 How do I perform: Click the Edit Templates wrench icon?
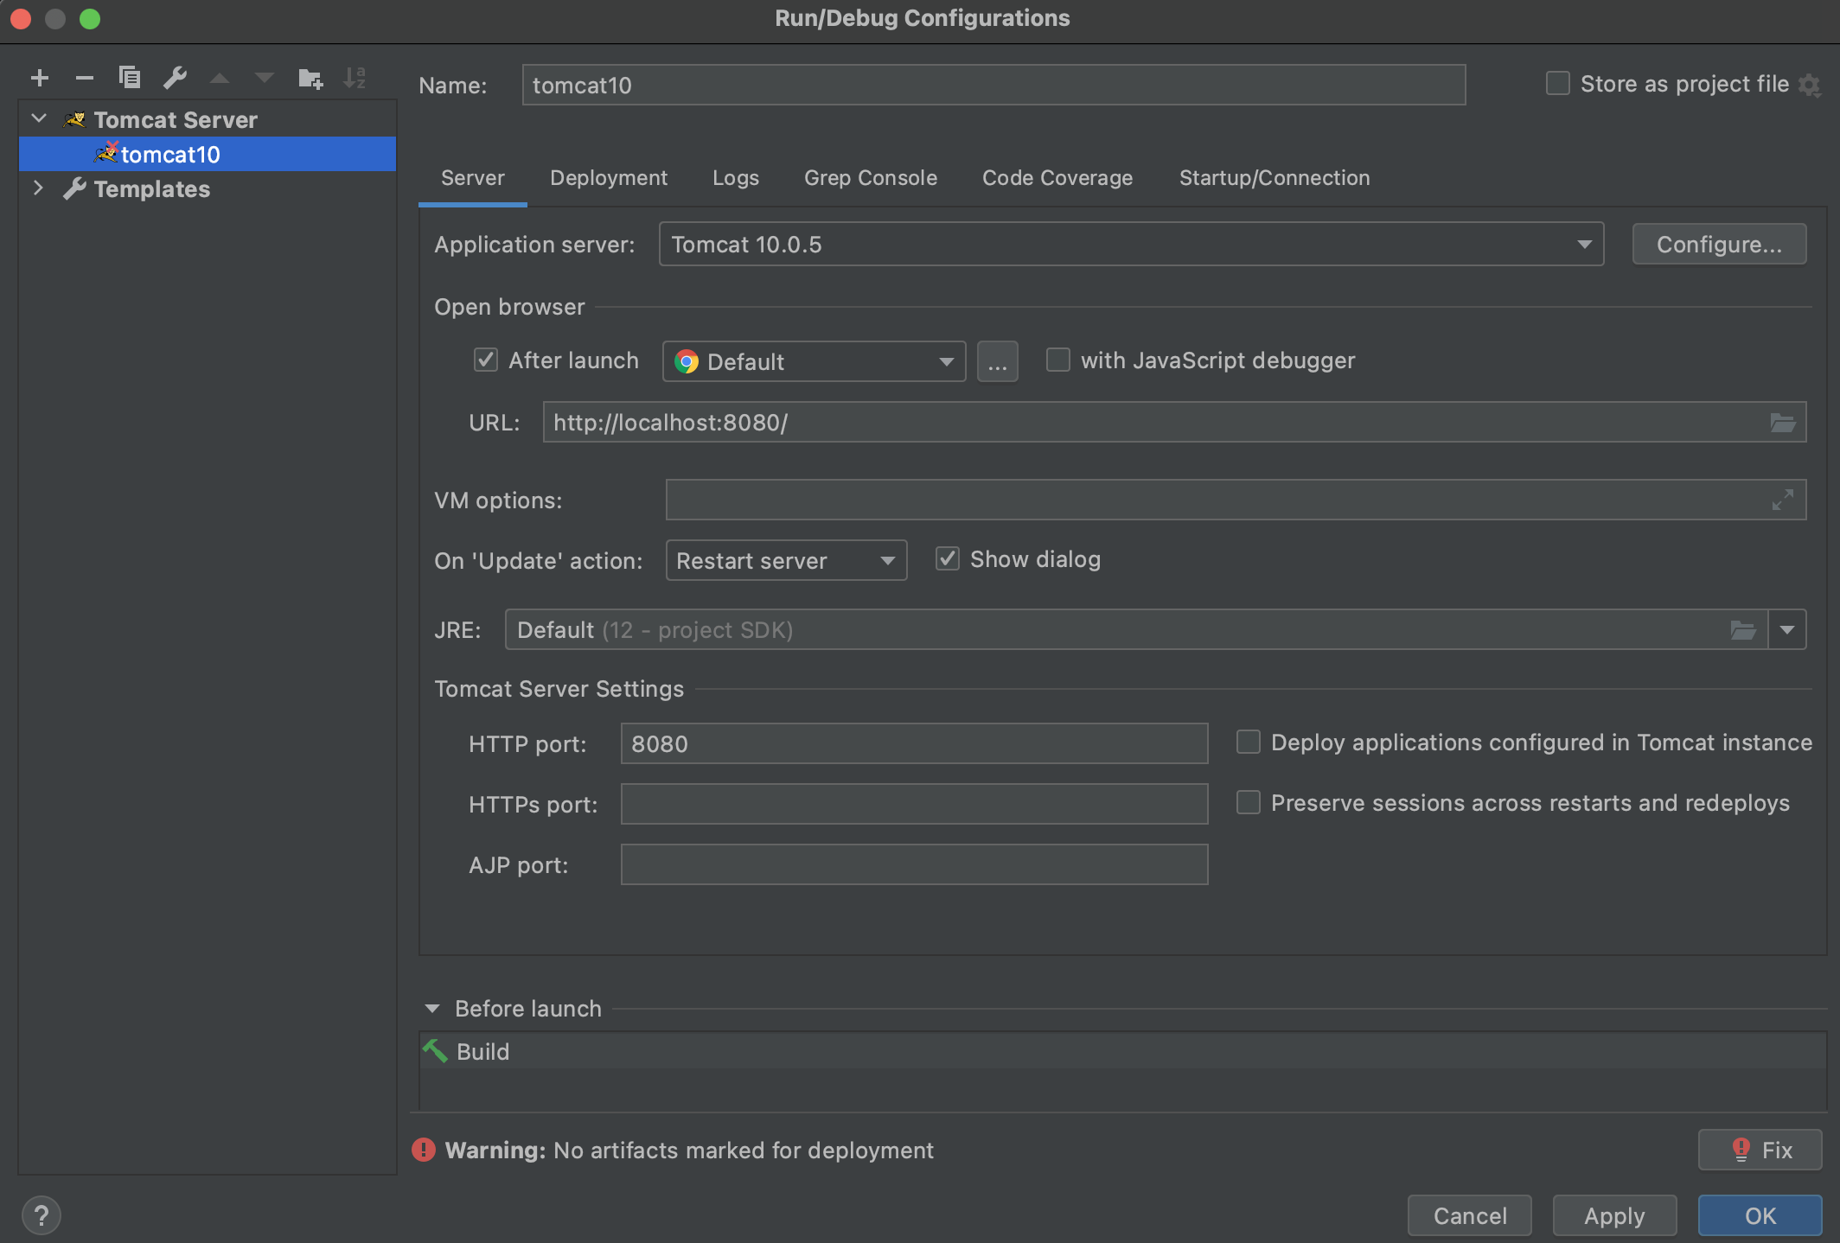[176, 78]
